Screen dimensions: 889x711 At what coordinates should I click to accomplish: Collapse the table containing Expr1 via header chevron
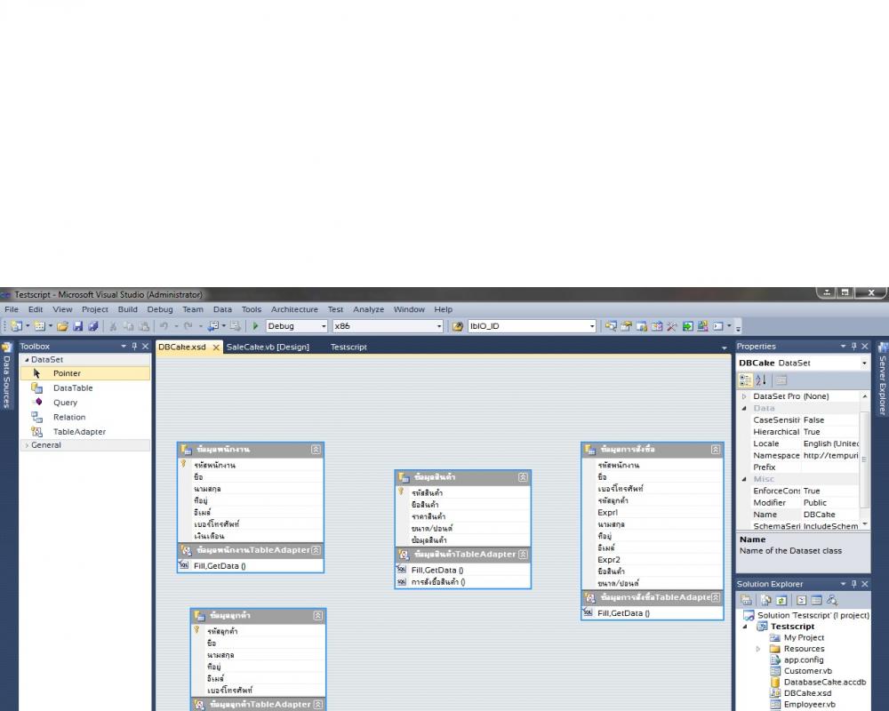pos(716,449)
